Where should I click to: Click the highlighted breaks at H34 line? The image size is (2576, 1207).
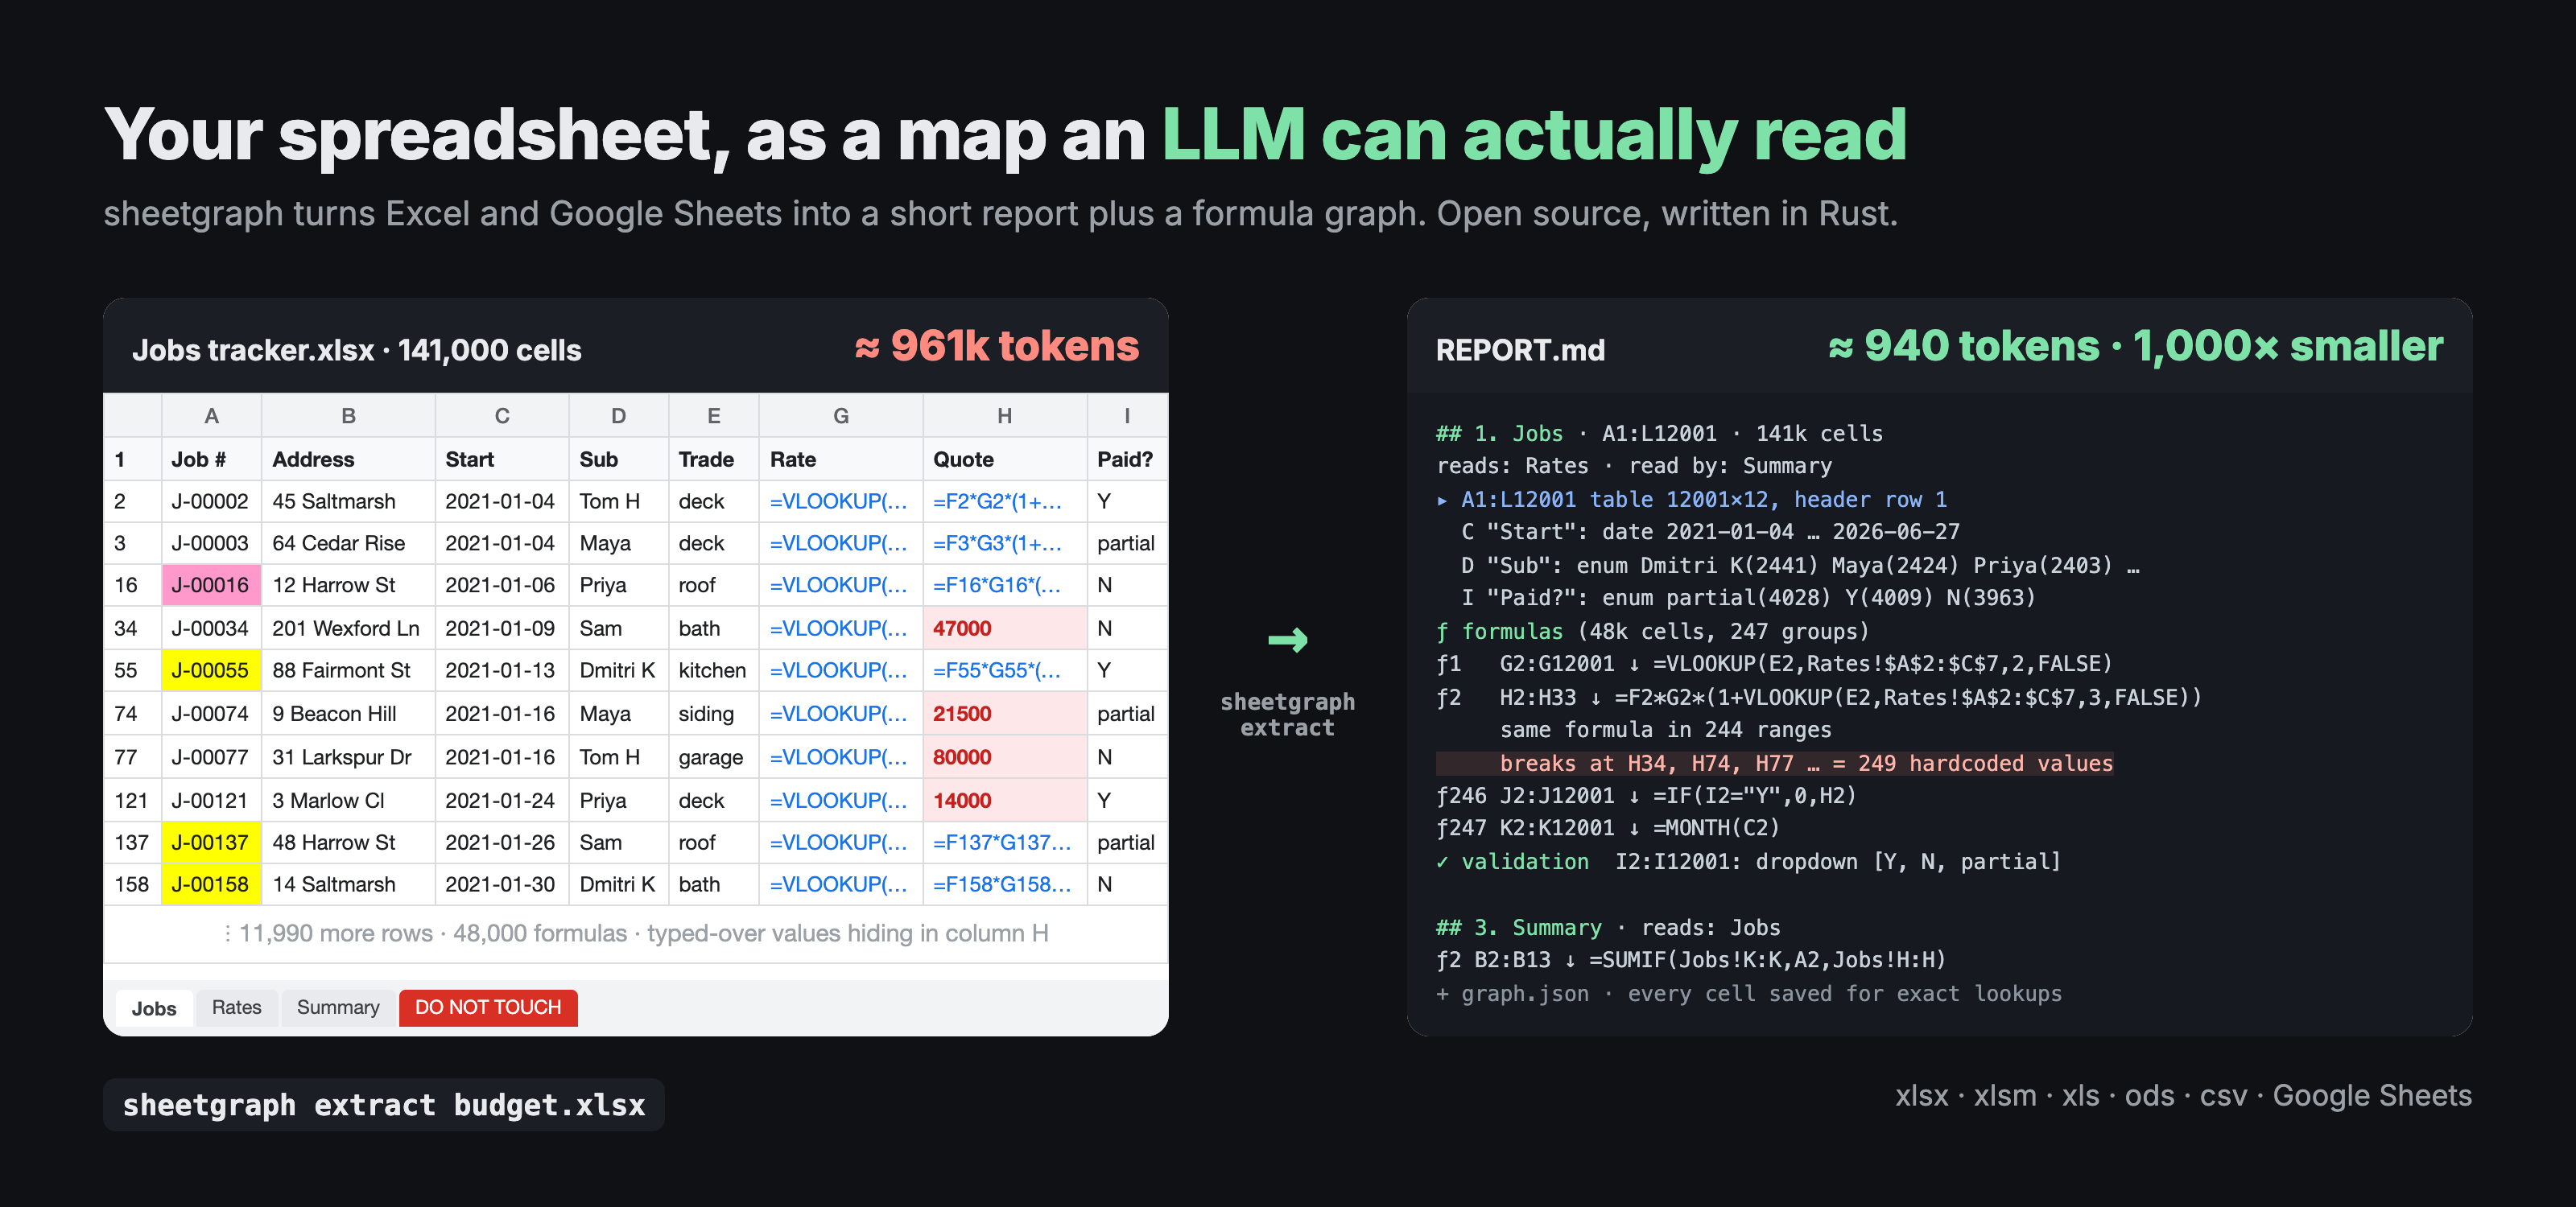click(x=1775, y=764)
